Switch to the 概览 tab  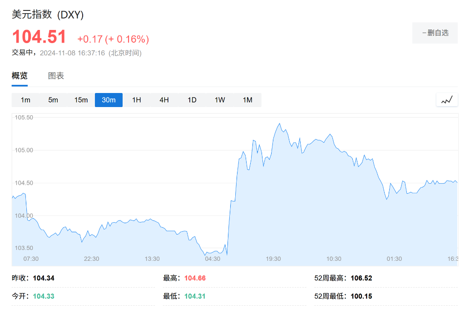[20, 76]
